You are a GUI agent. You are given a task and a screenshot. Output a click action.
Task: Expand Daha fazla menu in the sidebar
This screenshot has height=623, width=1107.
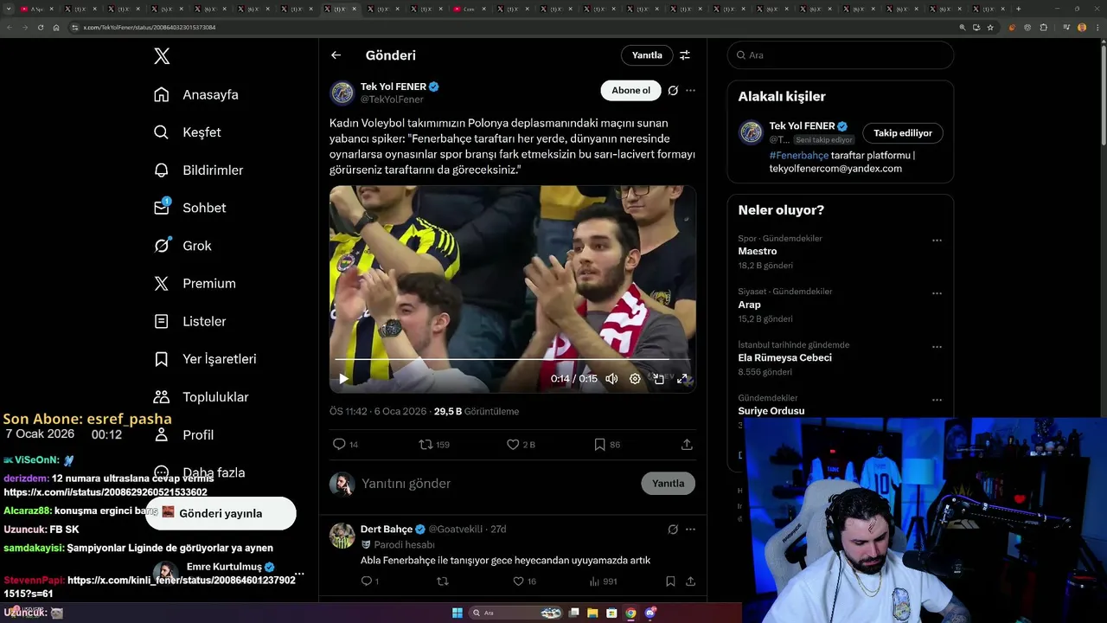click(199, 472)
